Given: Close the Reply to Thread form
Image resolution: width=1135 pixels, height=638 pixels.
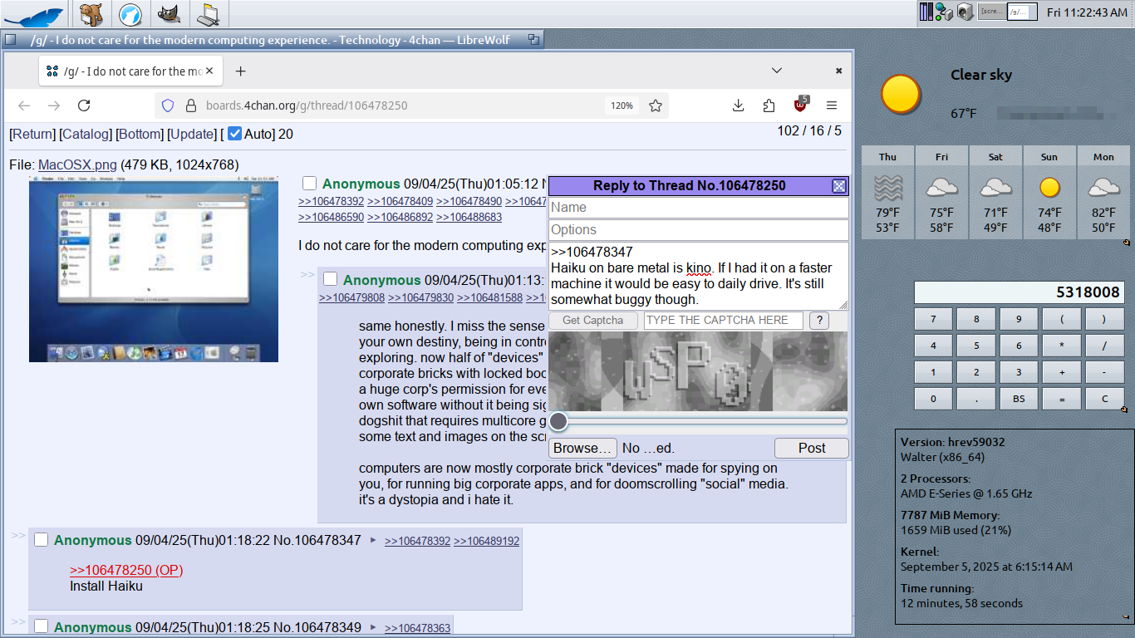Looking at the screenshot, I should pyautogui.click(x=839, y=186).
